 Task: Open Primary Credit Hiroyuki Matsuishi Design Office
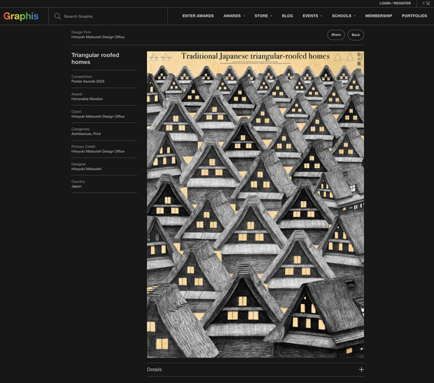98,151
